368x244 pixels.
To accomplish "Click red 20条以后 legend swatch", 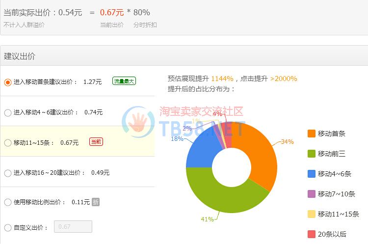I will click(311, 234).
